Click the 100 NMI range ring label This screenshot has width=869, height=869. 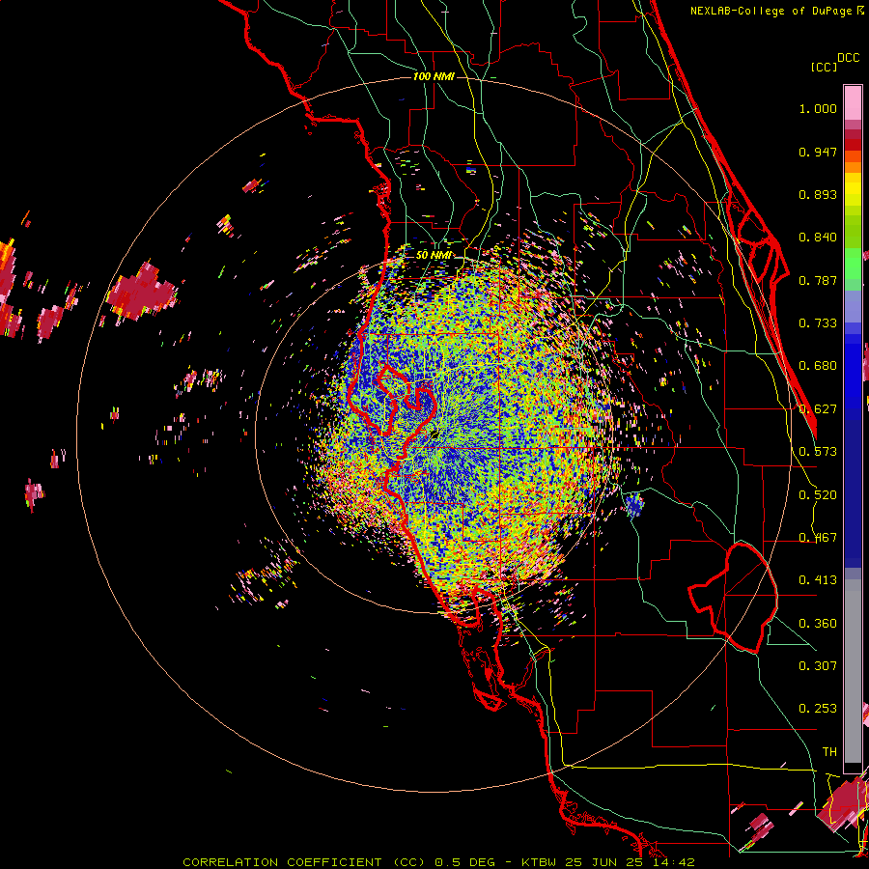434,76
